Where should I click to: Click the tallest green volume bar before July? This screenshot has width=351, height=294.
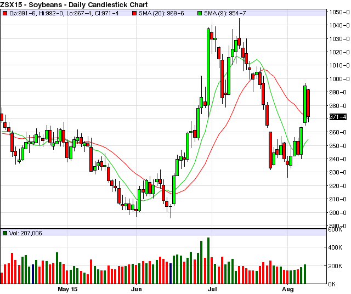tap(208, 261)
